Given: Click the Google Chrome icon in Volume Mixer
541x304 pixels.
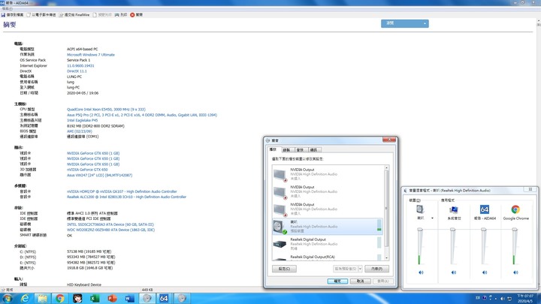Looking at the screenshot, I should tap(515, 209).
